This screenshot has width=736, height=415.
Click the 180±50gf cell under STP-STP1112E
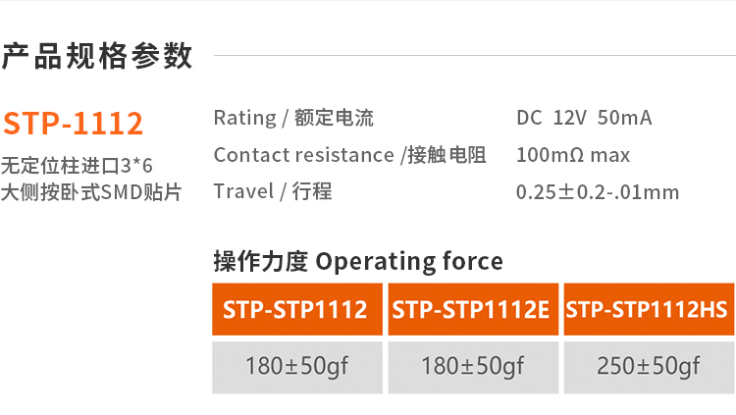(472, 367)
